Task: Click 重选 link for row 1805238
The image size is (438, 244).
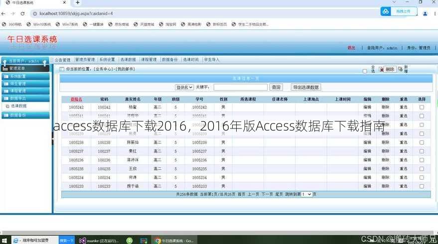Action: point(403,142)
